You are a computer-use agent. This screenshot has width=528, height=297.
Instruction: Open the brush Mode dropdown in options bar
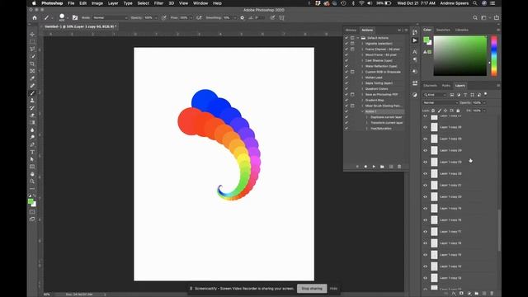110,17
